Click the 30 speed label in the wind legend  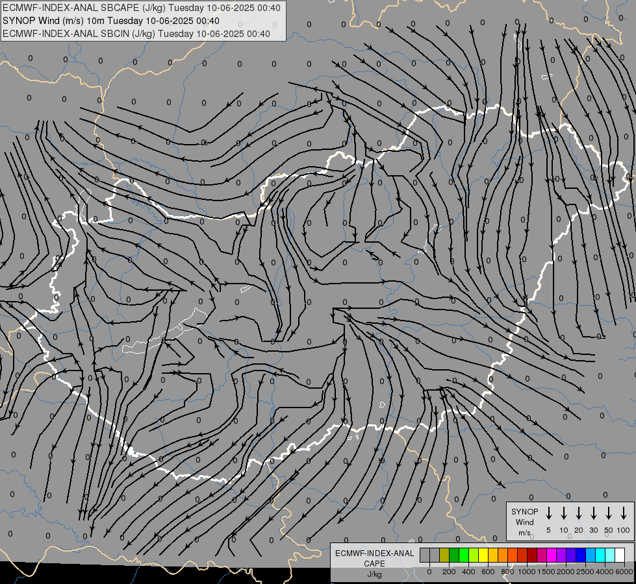(593, 530)
